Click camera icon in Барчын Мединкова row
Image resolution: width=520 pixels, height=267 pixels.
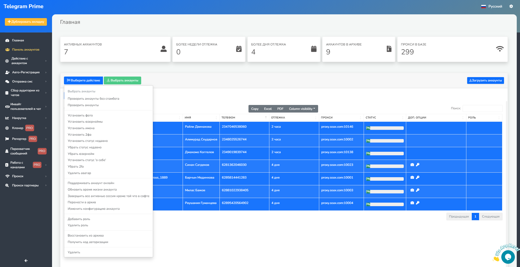[x=412, y=177]
